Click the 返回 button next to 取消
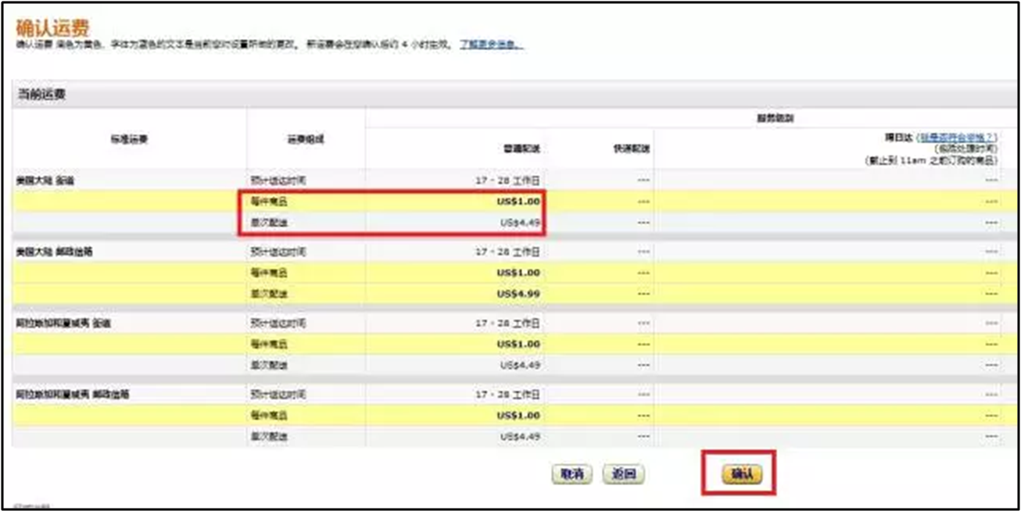 pyautogui.click(x=623, y=474)
